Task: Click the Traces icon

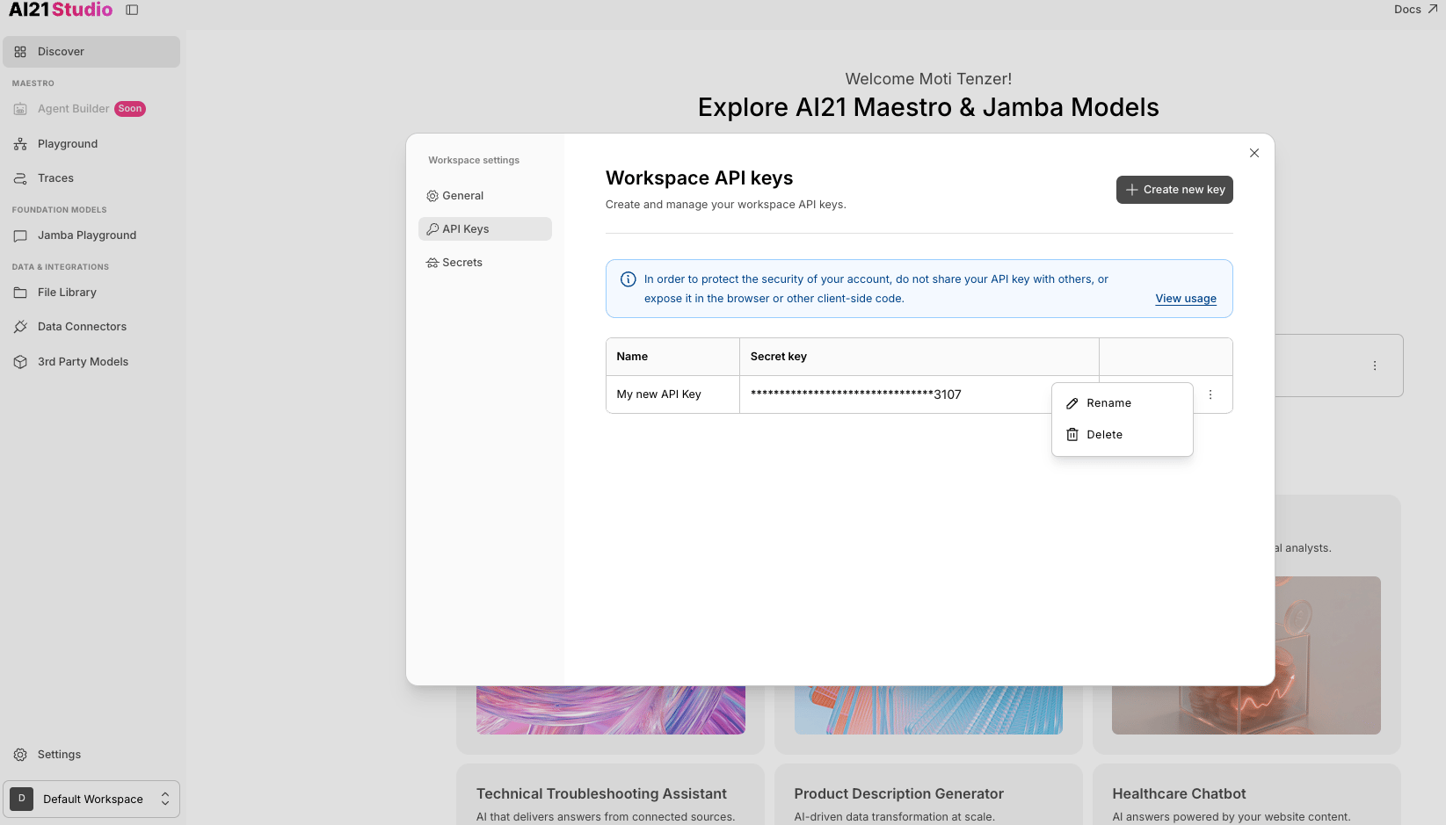Action: [x=20, y=178]
